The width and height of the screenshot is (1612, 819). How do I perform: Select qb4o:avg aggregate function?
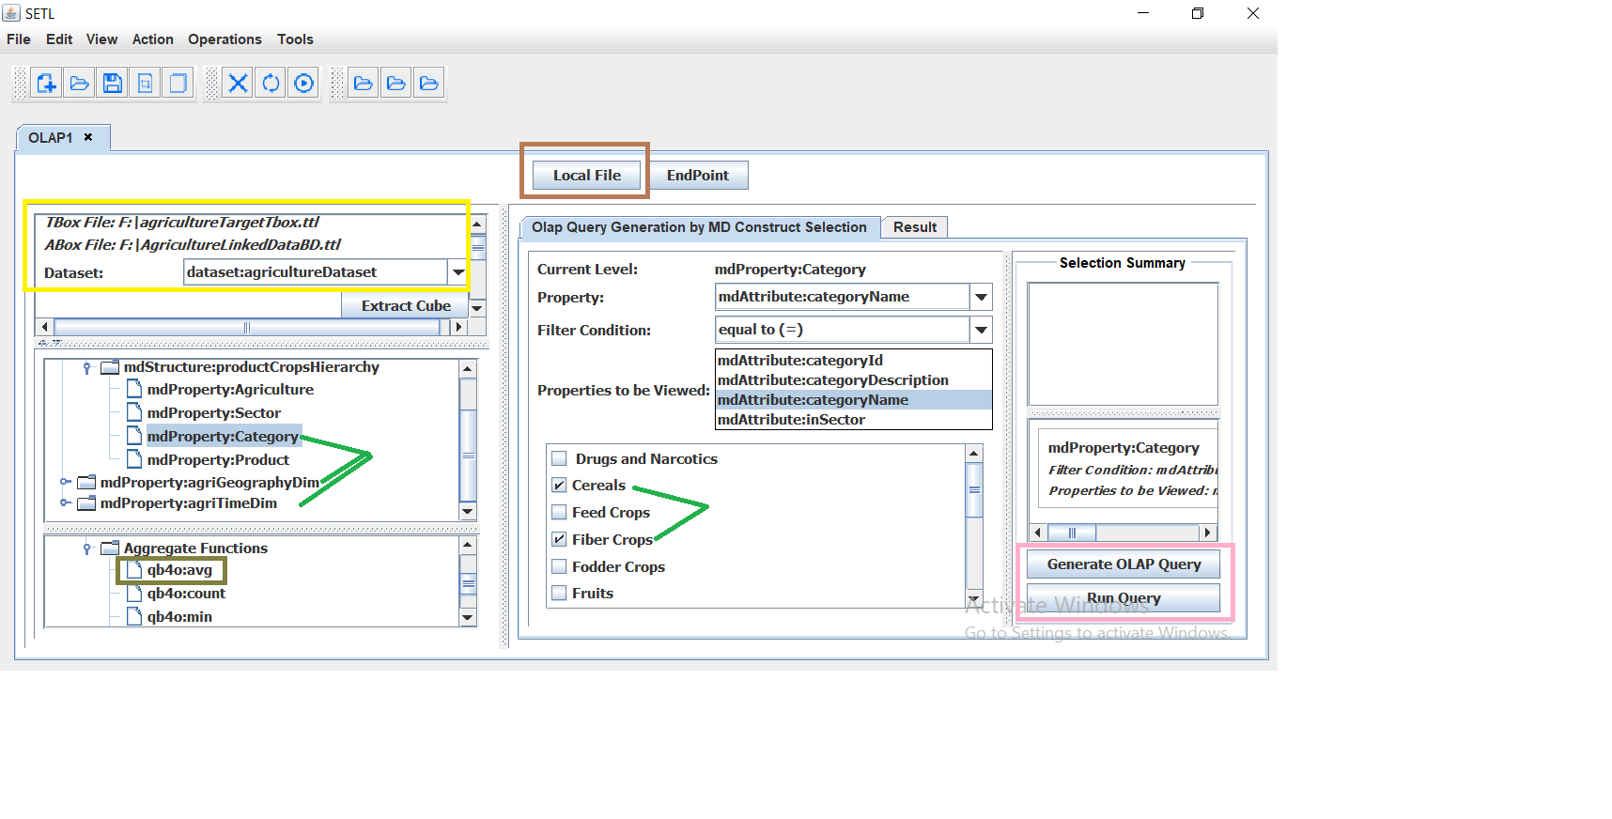click(179, 570)
